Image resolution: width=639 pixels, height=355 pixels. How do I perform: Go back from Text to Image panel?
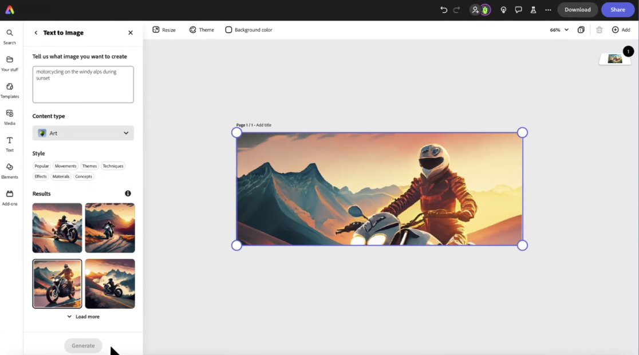(x=36, y=33)
